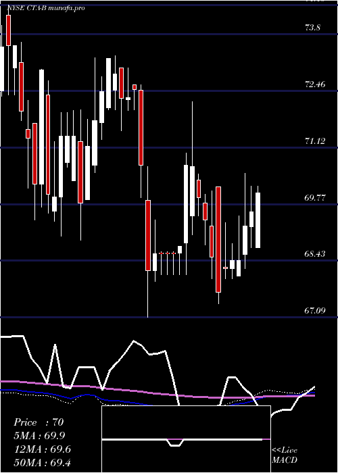Click the MACD histogram box

coord(186,439)
